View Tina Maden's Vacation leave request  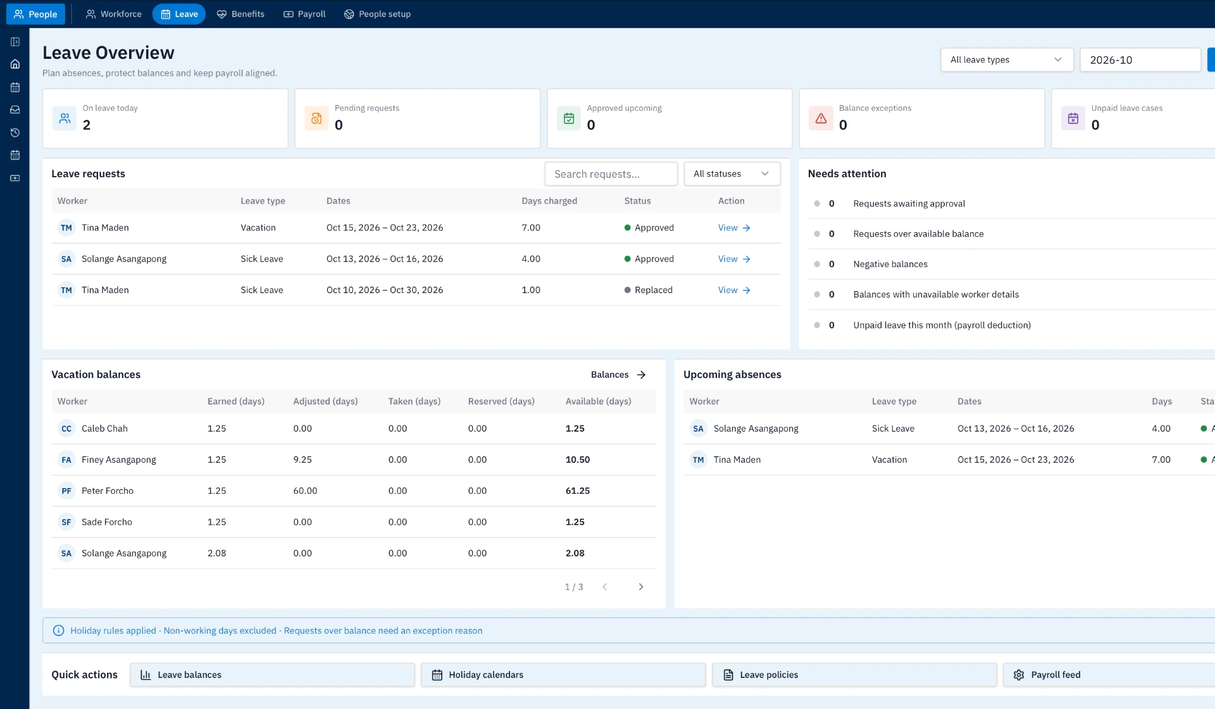734,228
